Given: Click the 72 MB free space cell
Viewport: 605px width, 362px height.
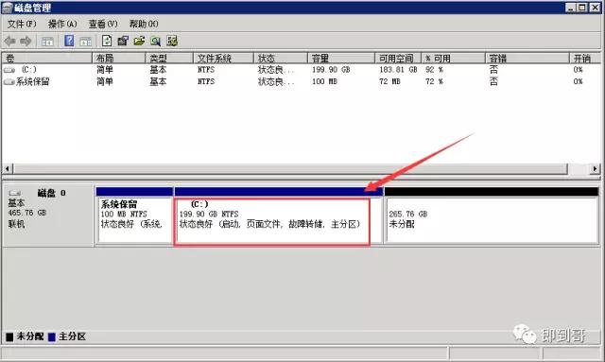Looking at the screenshot, I should [389, 82].
